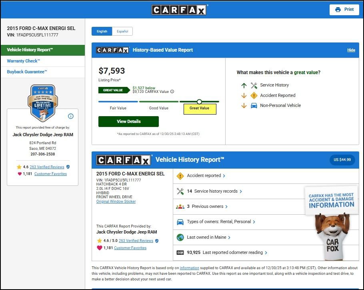Image resolution: width=364 pixels, height=290 pixels.
Task: Click the previous owners people icon
Action: (x=180, y=207)
